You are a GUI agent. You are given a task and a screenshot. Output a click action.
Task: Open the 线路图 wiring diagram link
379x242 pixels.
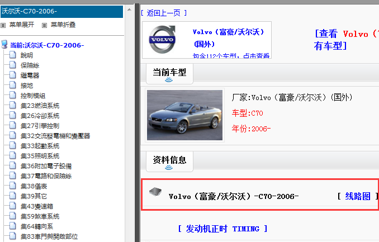[358, 196]
